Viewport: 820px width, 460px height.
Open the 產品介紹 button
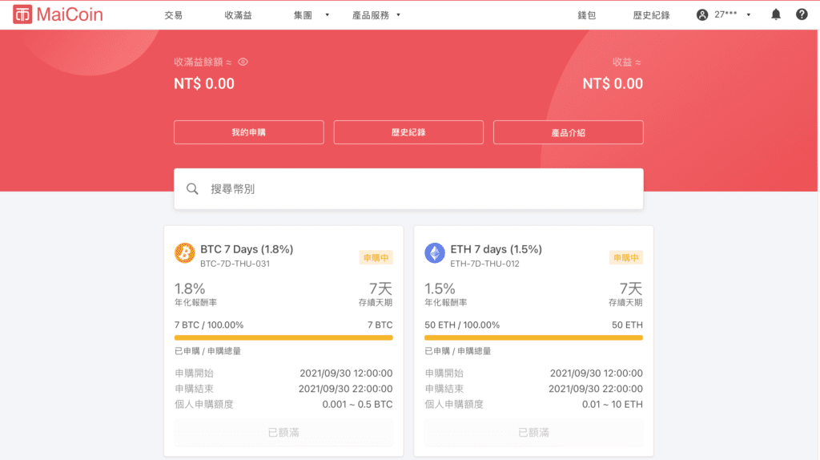(568, 132)
